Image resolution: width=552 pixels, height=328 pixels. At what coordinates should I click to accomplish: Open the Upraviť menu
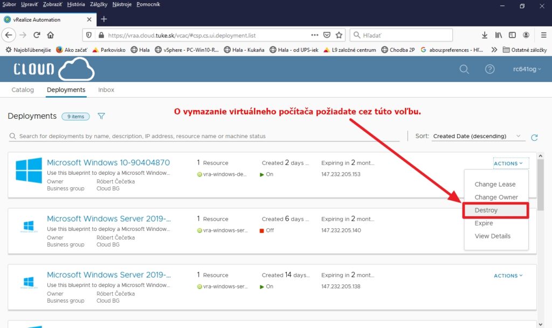point(30,4)
